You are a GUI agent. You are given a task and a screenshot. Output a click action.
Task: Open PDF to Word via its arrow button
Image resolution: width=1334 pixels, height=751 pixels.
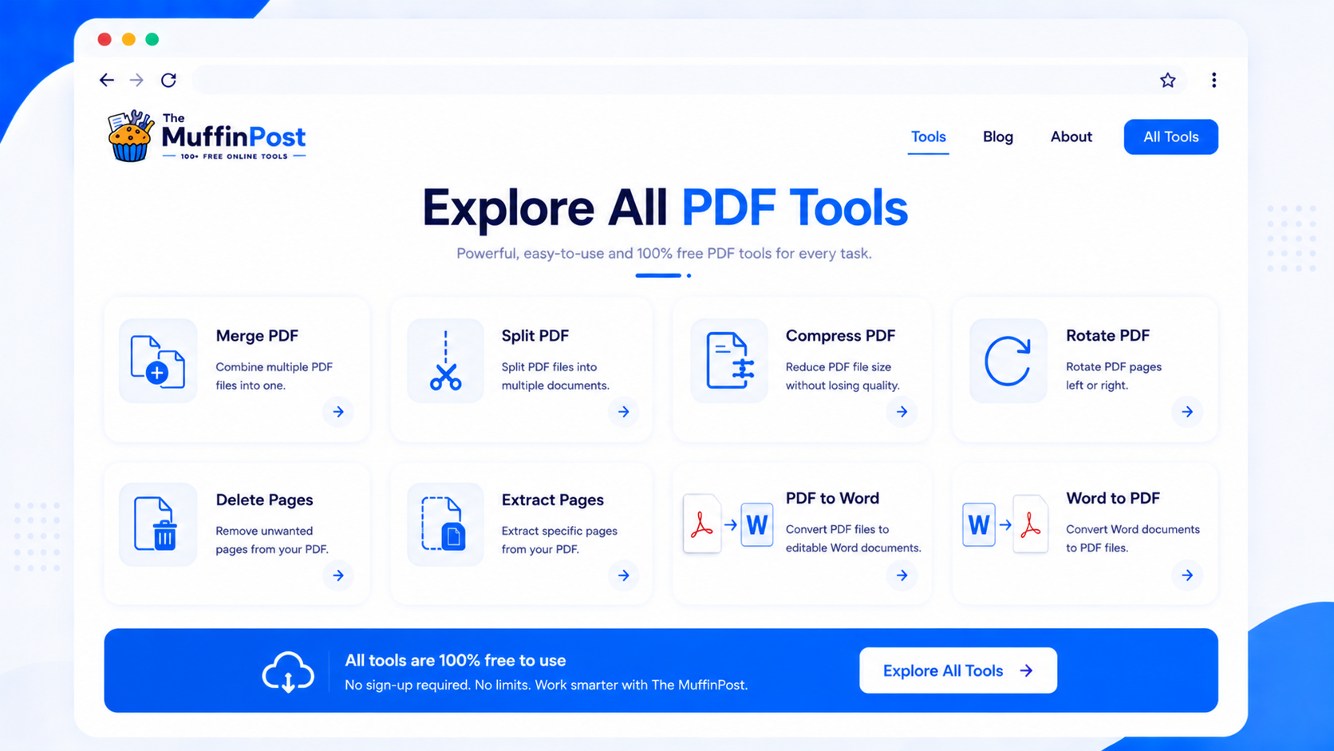point(902,575)
